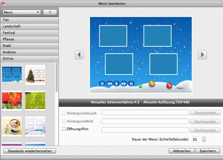Screen dimensions: 223x160
Task: Click the Abbrechen button
Action: click(x=182, y=151)
